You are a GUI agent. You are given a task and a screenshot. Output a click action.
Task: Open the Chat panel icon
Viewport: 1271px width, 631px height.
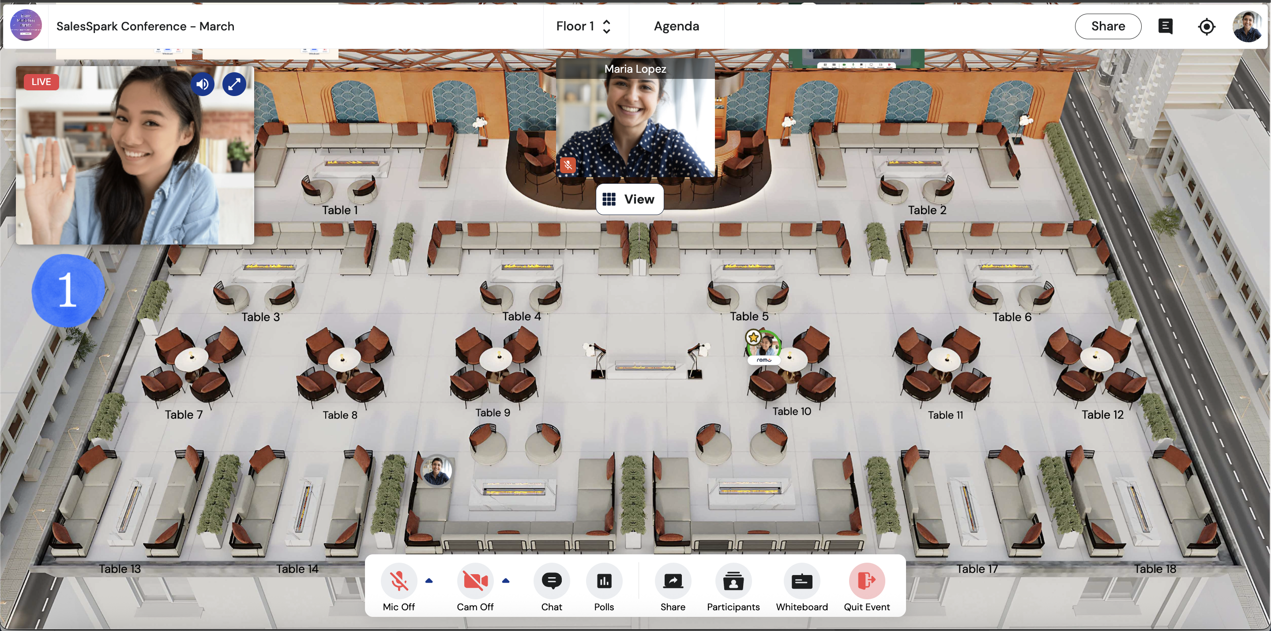tap(551, 581)
